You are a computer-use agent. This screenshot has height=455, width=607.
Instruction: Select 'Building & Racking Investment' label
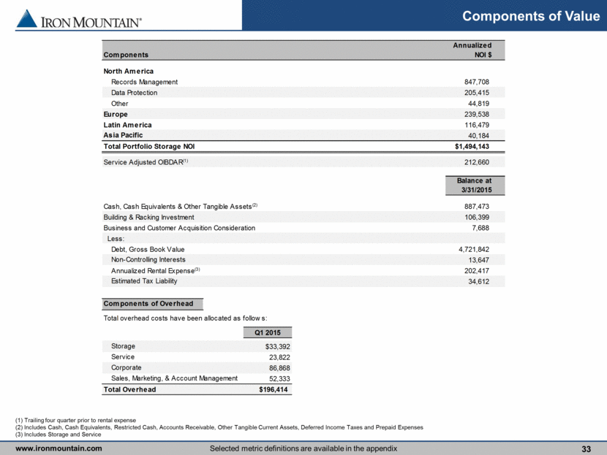click(148, 217)
